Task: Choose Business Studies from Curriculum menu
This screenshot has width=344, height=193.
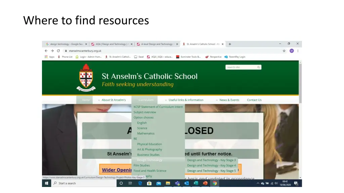Action: [x=148, y=155]
